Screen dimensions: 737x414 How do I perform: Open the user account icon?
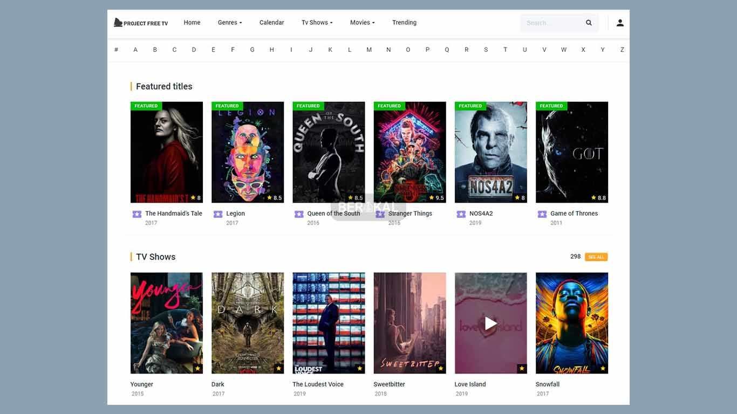click(x=620, y=23)
